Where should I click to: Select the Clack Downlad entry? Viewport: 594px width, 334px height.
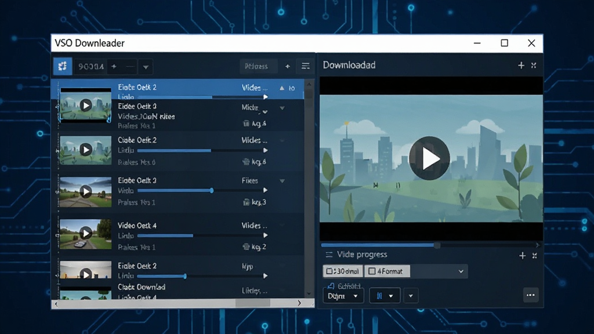tap(142, 287)
